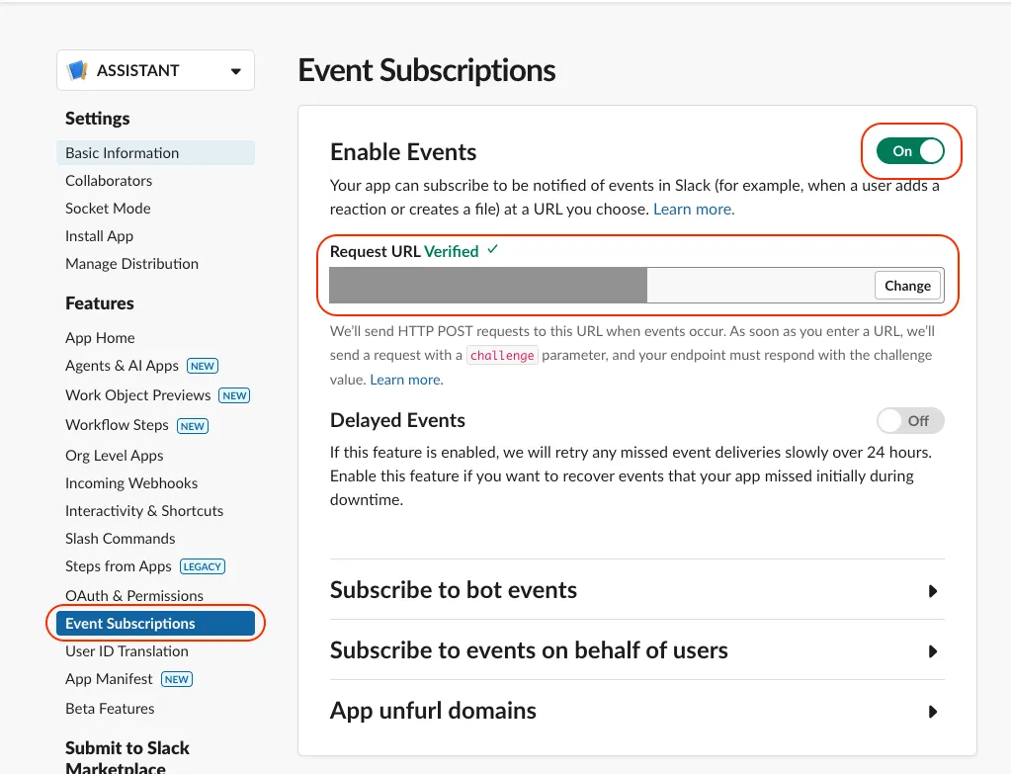
Task: Enable the Delayed Events toggle
Action: click(910, 420)
